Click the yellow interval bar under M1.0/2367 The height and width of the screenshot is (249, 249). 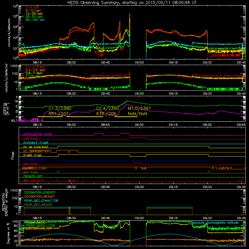tap(126, 117)
